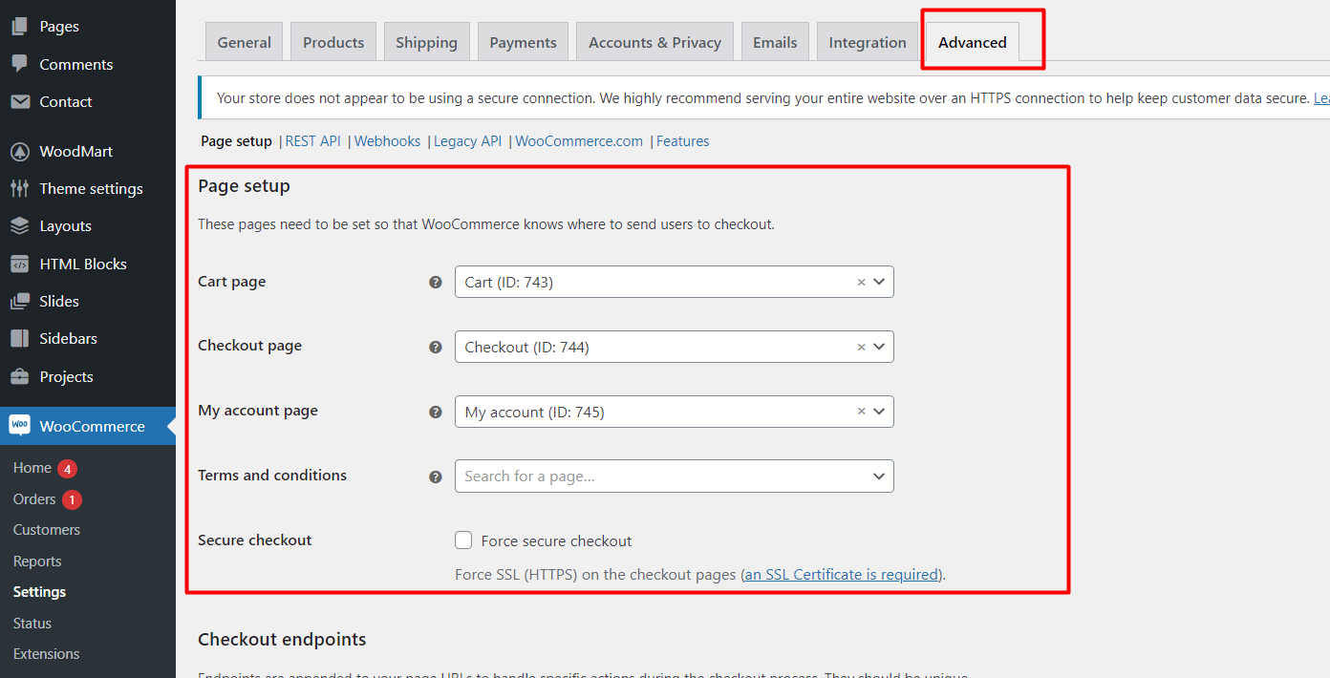This screenshot has width=1330, height=678.
Task: Click the Sidebars icon in menu
Action: point(20,338)
